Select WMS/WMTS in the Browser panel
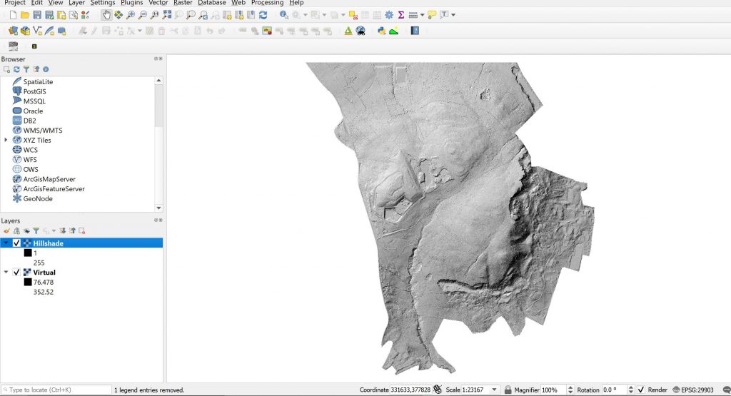The height and width of the screenshot is (396, 731). click(42, 131)
